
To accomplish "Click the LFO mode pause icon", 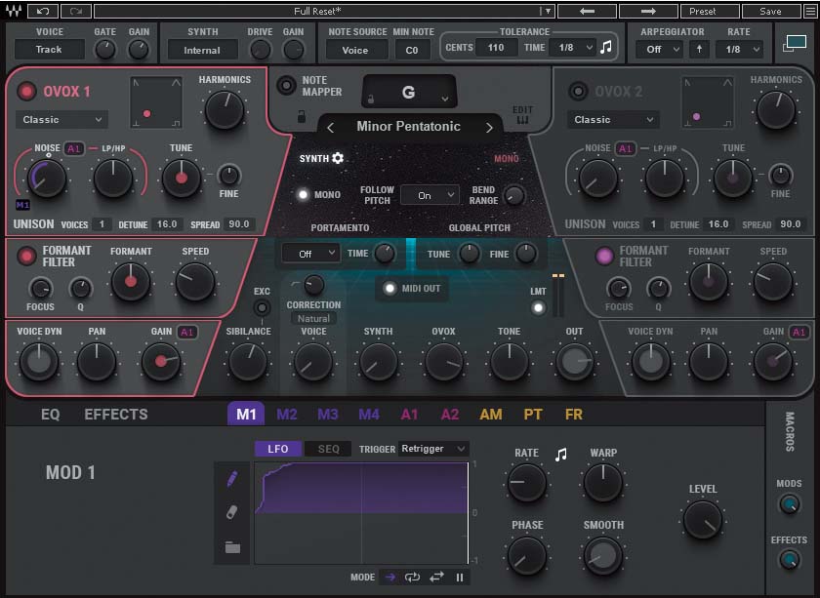I will pyautogui.click(x=459, y=578).
